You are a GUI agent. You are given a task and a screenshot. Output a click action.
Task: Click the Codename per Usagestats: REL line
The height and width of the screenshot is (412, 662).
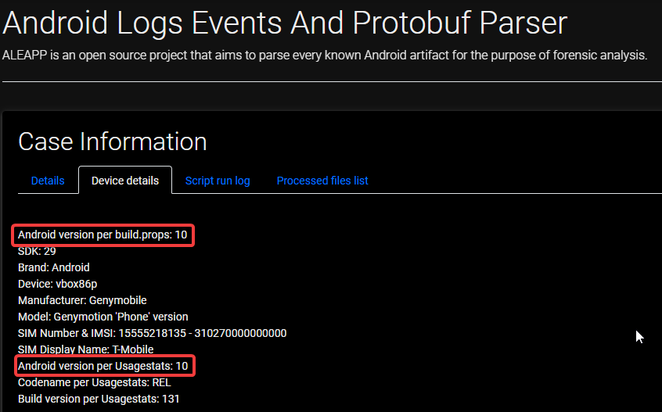point(94,382)
